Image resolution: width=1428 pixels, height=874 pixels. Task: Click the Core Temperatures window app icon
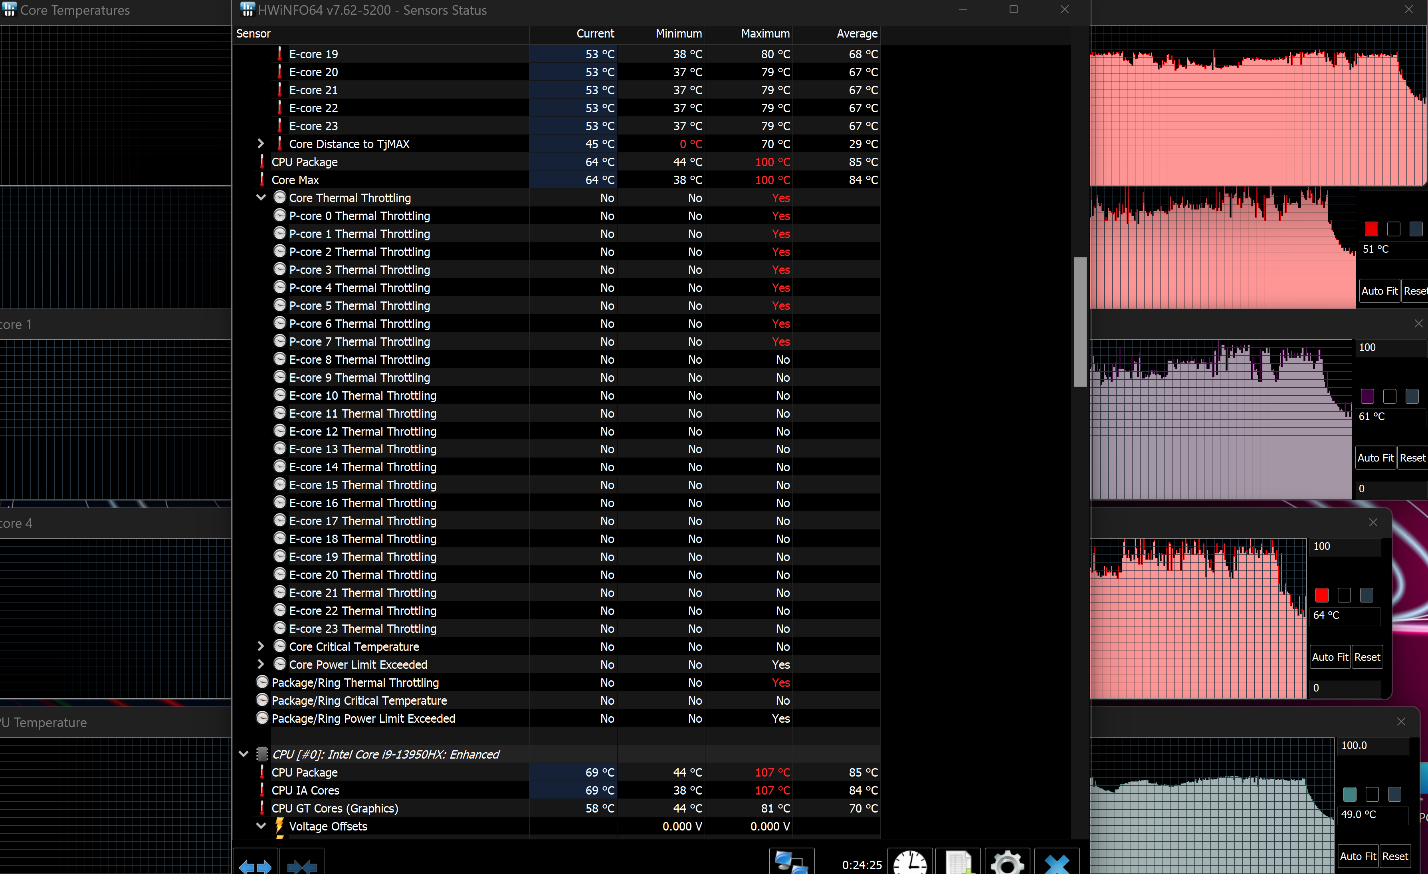(x=9, y=10)
